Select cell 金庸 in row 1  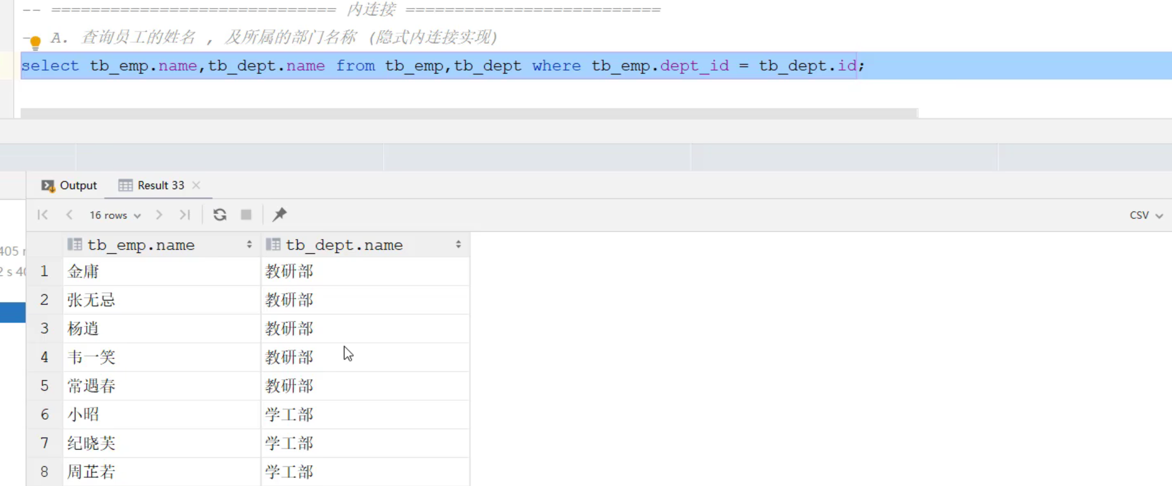[162, 271]
